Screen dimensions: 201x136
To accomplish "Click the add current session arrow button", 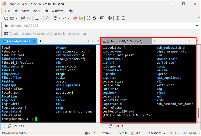I will [6, 33].
